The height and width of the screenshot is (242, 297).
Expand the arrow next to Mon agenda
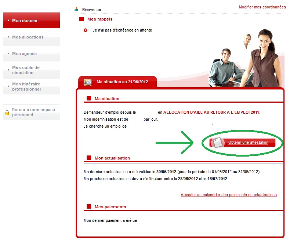tap(8, 54)
